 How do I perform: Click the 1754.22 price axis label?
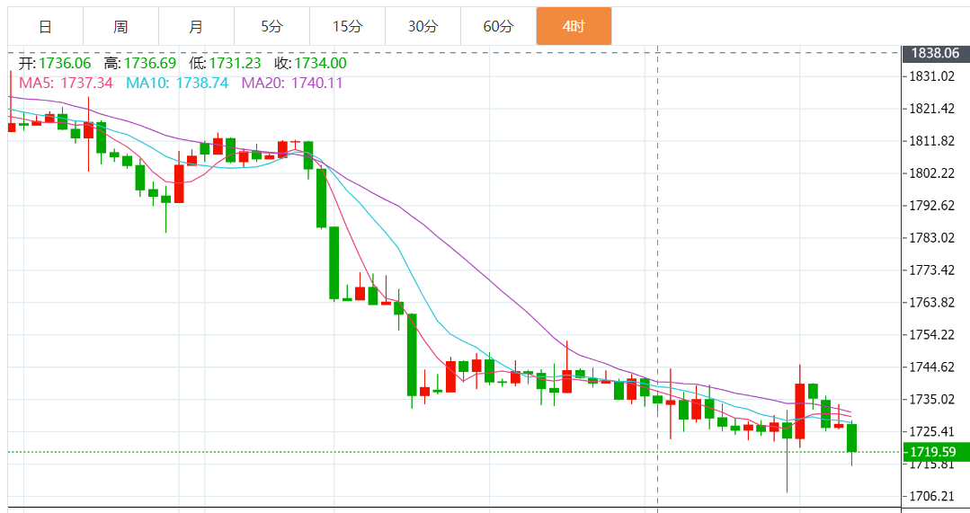(931, 334)
